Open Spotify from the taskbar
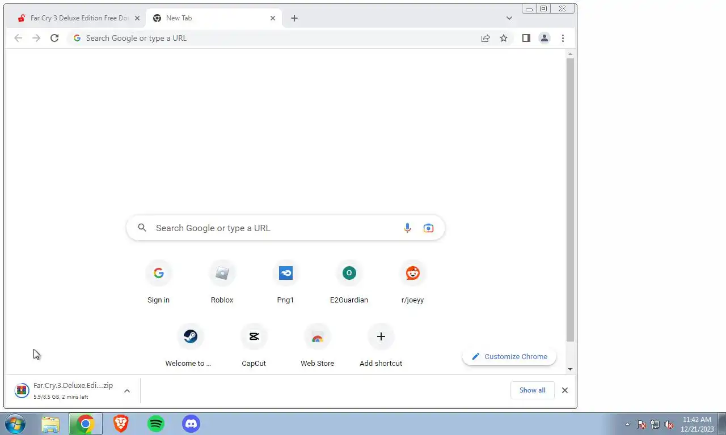This screenshot has width=726, height=435. pos(155,424)
